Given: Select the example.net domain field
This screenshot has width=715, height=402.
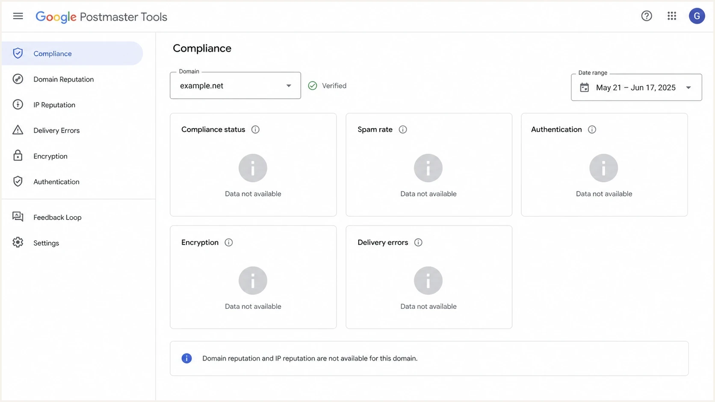Looking at the screenshot, I should [x=235, y=85].
